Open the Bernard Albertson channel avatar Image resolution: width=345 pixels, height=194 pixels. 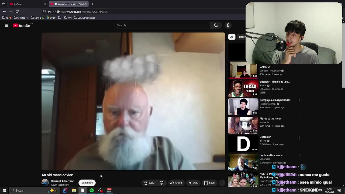click(45, 183)
